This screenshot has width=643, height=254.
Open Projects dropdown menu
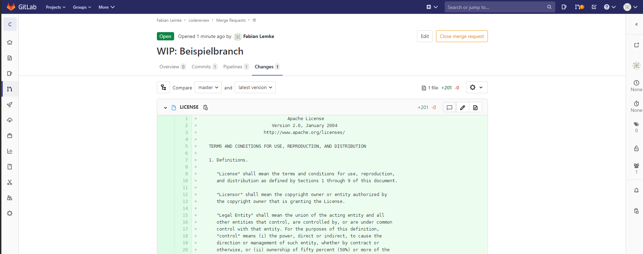pyautogui.click(x=56, y=7)
